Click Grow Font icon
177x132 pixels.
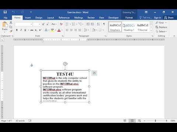[43, 24]
